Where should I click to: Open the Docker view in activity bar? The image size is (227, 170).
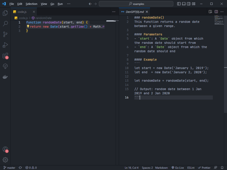(5, 77)
